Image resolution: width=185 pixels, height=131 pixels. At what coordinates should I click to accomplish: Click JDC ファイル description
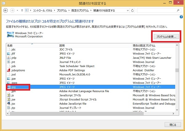(x=66, y=49)
